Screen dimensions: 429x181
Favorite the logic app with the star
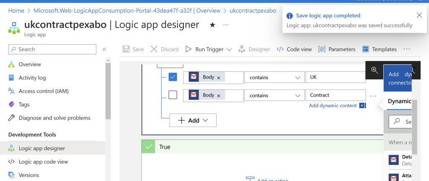(212, 25)
